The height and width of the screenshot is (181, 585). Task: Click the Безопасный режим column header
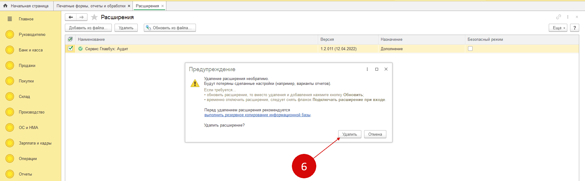pos(522,39)
